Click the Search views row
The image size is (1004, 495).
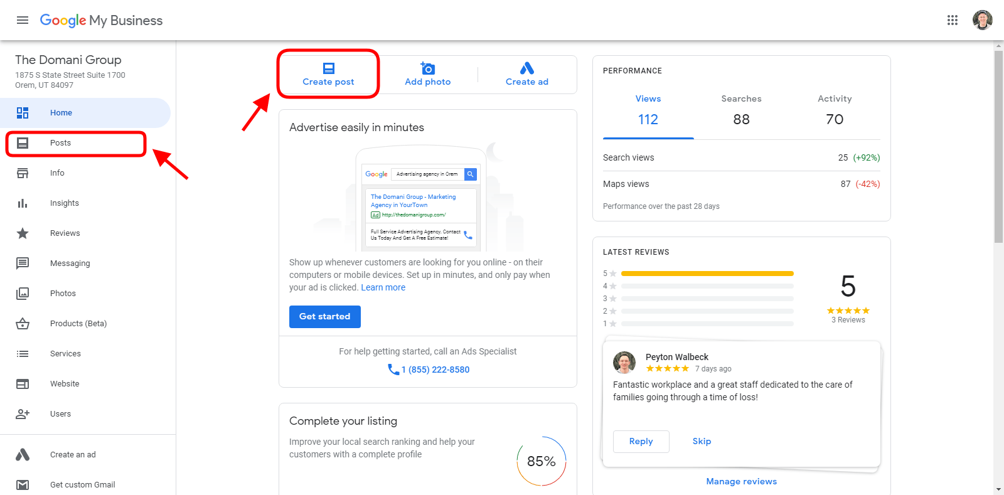pyautogui.click(x=742, y=157)
